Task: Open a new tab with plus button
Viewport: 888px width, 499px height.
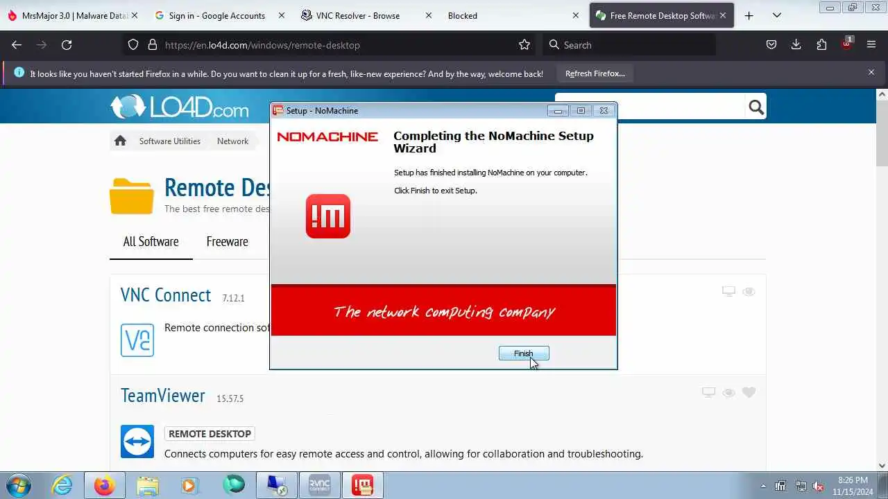Action: 749,15
